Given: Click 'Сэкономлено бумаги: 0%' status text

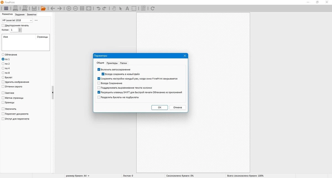Looking at the screenshot, I should coord(180,176).
